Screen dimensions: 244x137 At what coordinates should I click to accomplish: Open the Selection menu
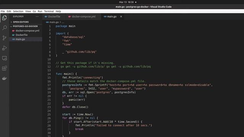pos(18,11)
